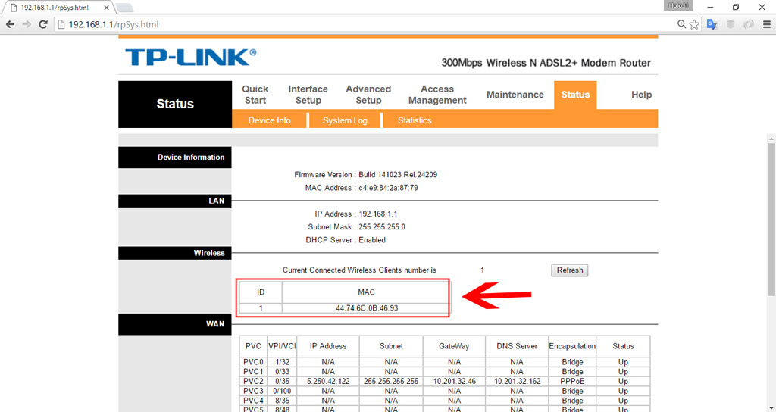Click the PVC2 DNS server 10.201.32.162
Viewport: 776px width, 412px height.
click(517, 382)
